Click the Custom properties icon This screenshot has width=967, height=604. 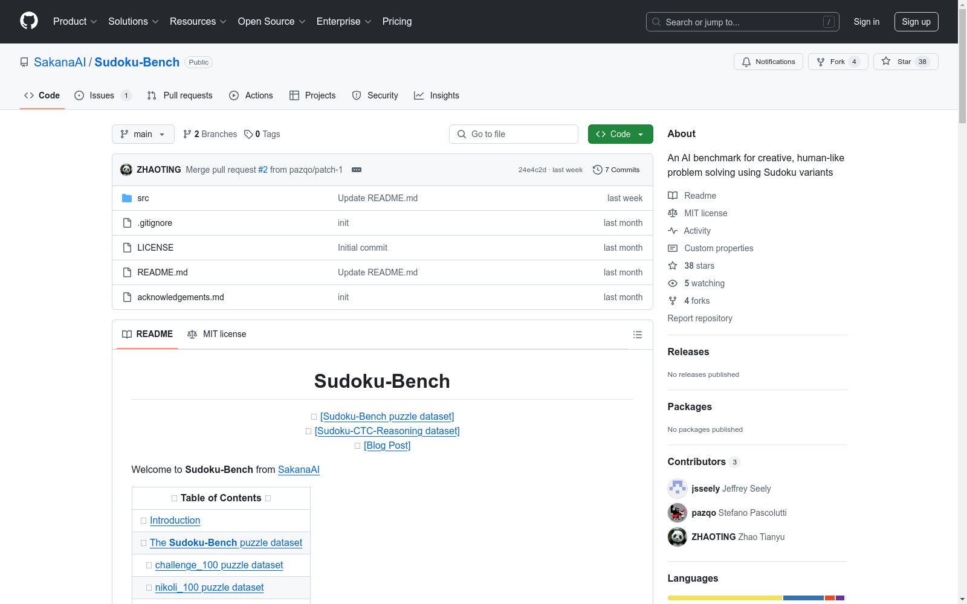tap(673, 248)
